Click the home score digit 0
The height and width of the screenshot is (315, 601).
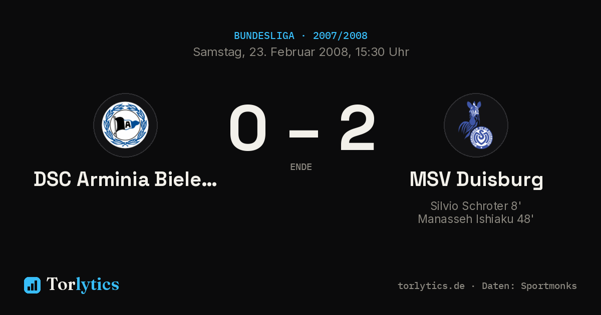248,128
